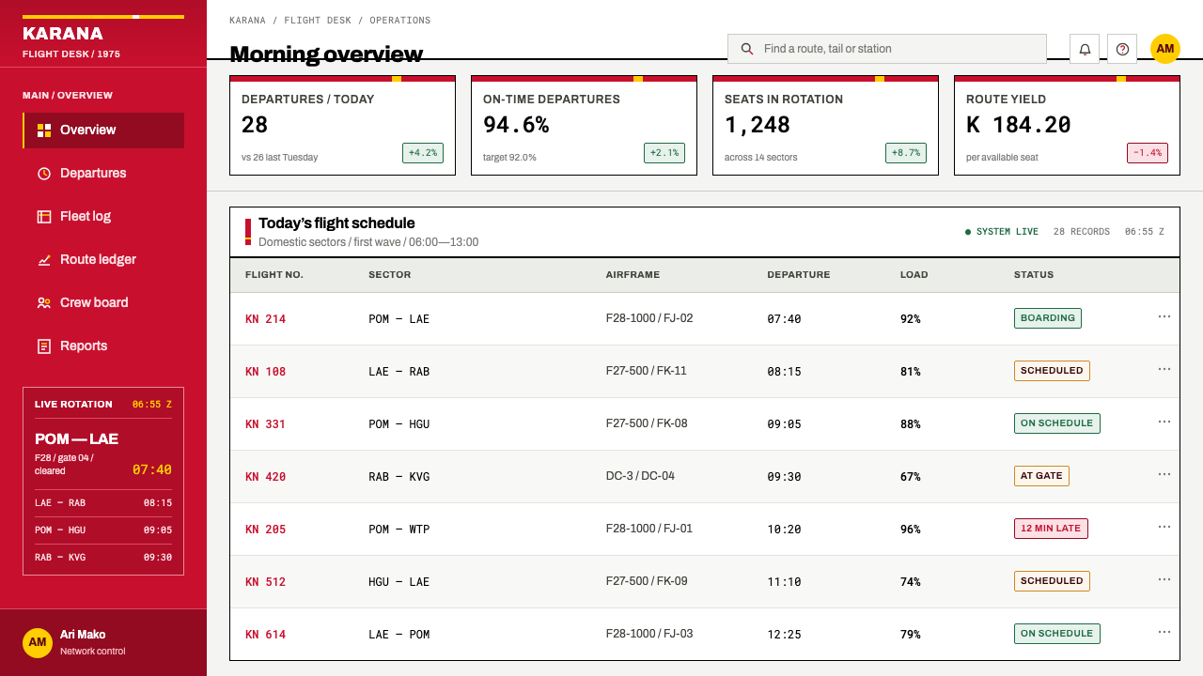Open the Reports page

point(103,346)
